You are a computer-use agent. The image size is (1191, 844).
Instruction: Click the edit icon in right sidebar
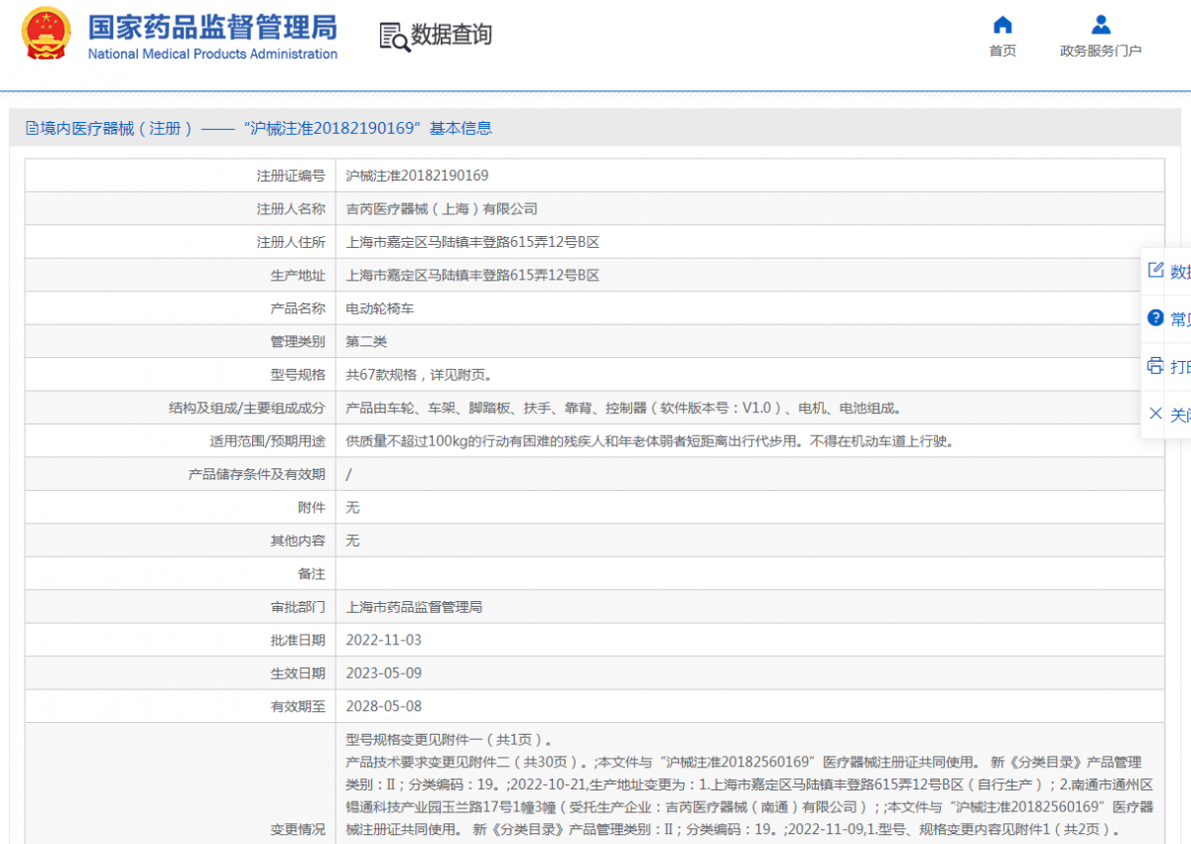click(x=1155, y=270)
